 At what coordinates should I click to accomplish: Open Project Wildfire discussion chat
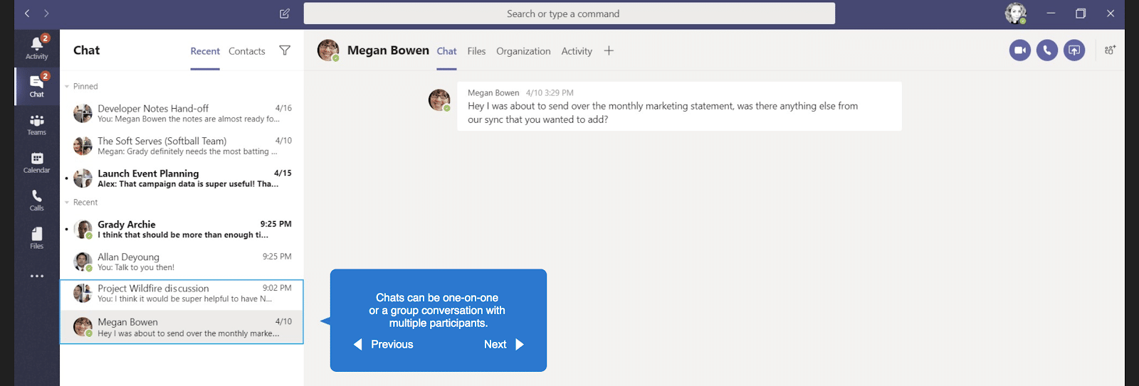[182, 294]
